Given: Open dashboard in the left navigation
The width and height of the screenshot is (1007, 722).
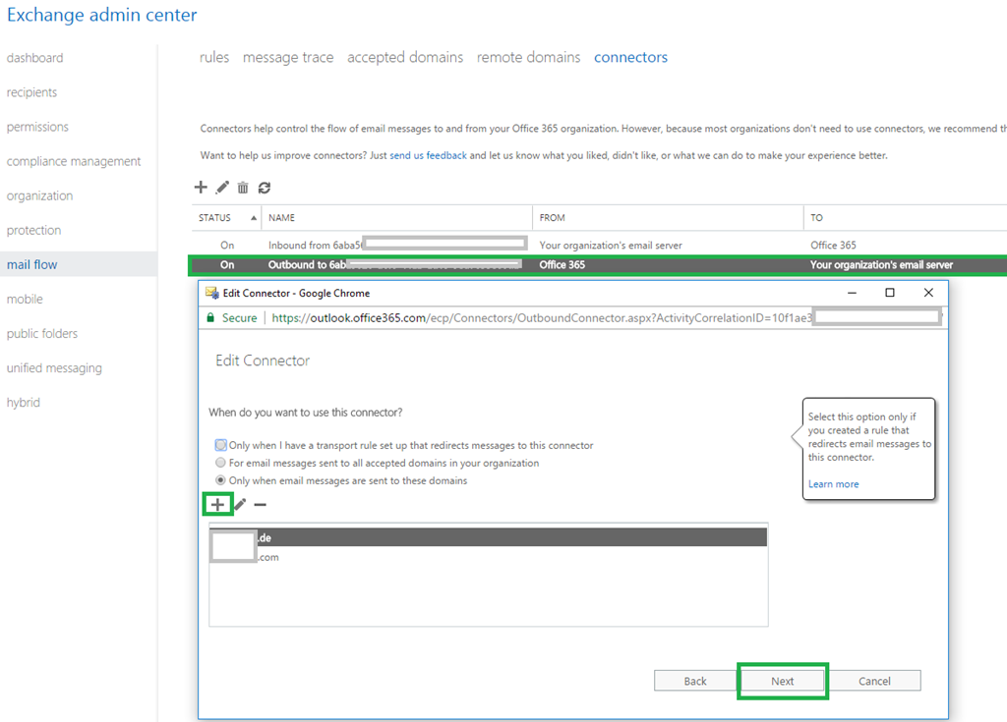Looking at the screenshot, I should 35,58.
